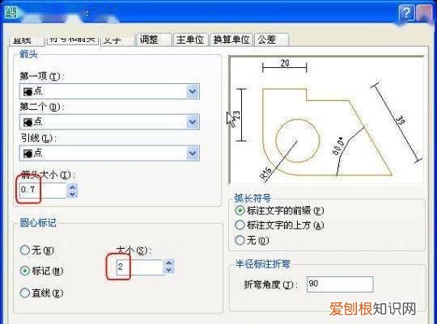Click the 箭头大小 input field with 0.7
437x324 pixels.
(x=43, y=190)
